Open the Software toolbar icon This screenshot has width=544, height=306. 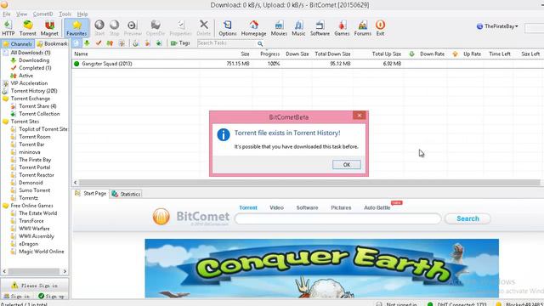(x=320, y=28)
